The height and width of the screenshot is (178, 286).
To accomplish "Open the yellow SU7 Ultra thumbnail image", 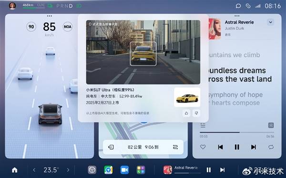I will click(187, 97).
